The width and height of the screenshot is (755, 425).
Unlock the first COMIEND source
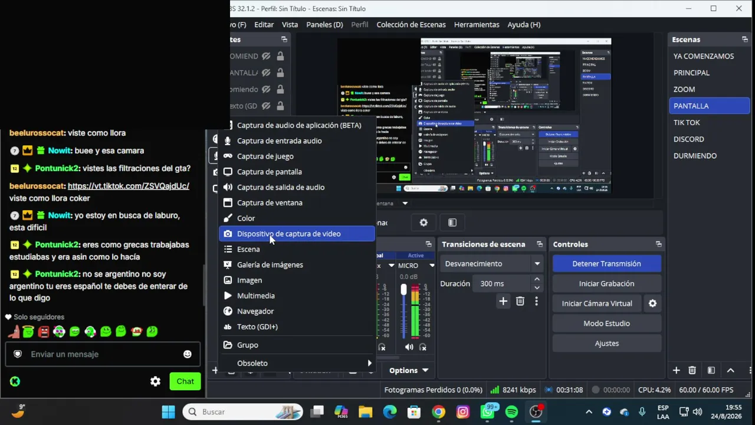click(280, 56)
